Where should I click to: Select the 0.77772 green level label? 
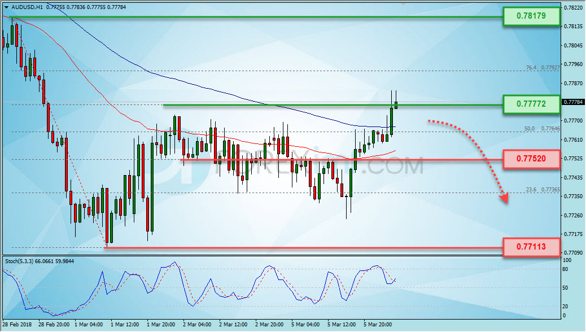531,104
